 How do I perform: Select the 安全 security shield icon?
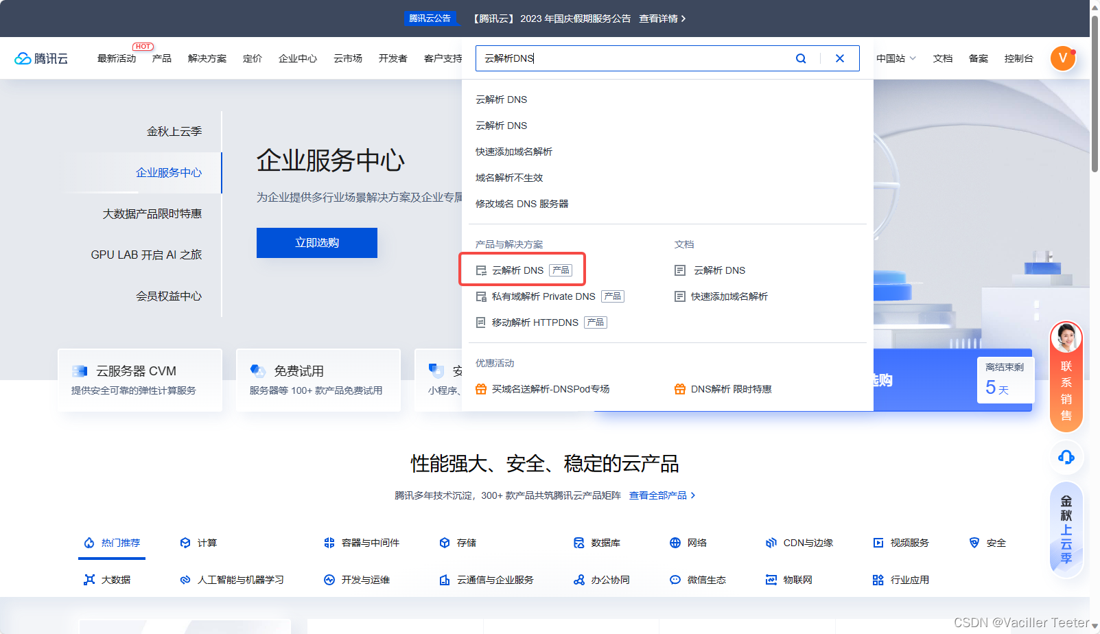tap(975, 543)
